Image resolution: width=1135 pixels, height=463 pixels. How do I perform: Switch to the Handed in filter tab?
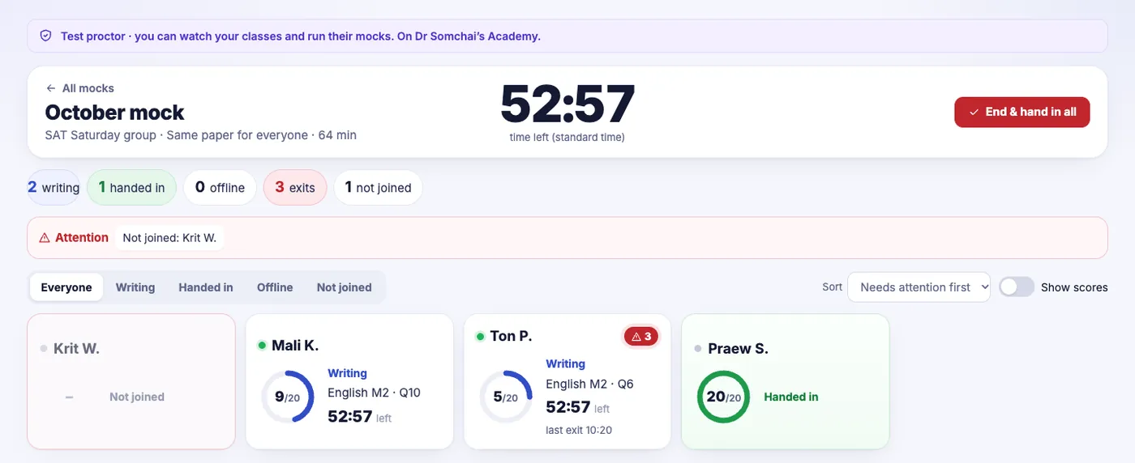206,287
